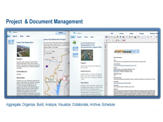Click the fit width icon in PDF toolbar

[145, 37]
